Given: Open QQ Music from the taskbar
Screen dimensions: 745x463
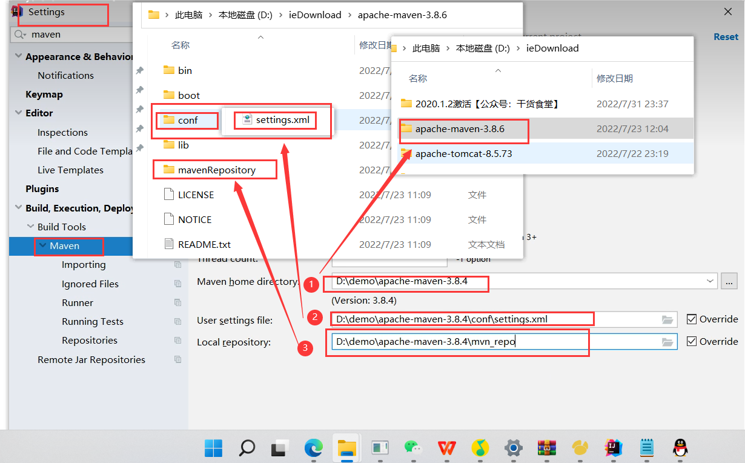Looking at the screenshot, I should [480, 448].
